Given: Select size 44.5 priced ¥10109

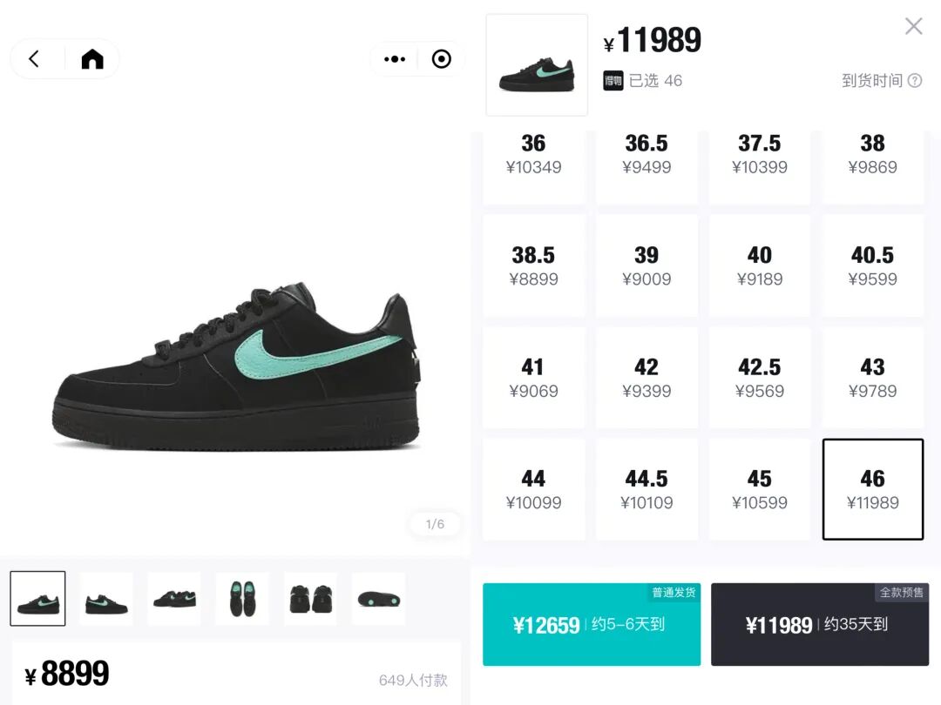Looking at the screenshot, I should click(x=647, y=489).
